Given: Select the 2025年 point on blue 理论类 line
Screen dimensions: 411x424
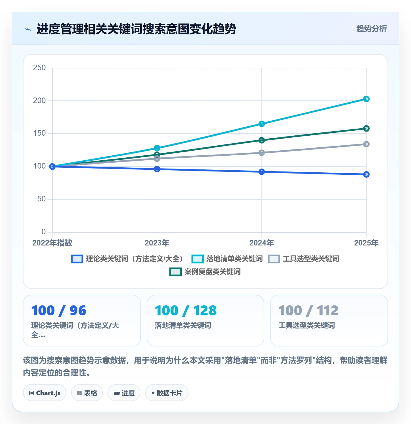Looking at the screenshot, I should coord(366,174).
